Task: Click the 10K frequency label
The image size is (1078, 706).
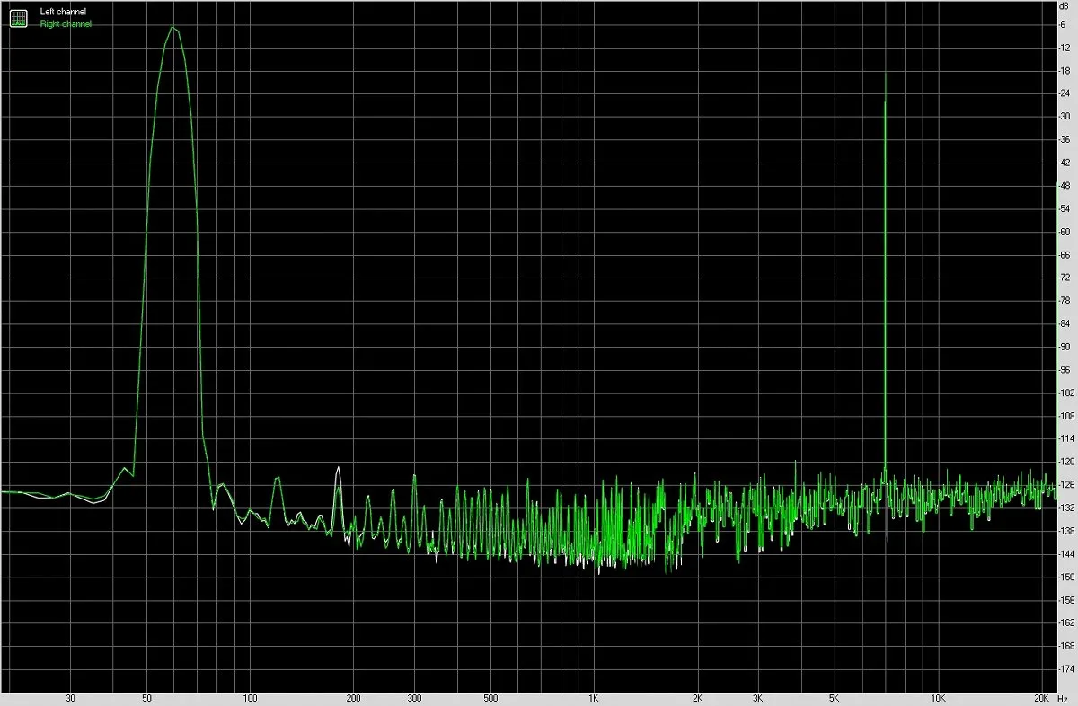Action: pos(938,698)
